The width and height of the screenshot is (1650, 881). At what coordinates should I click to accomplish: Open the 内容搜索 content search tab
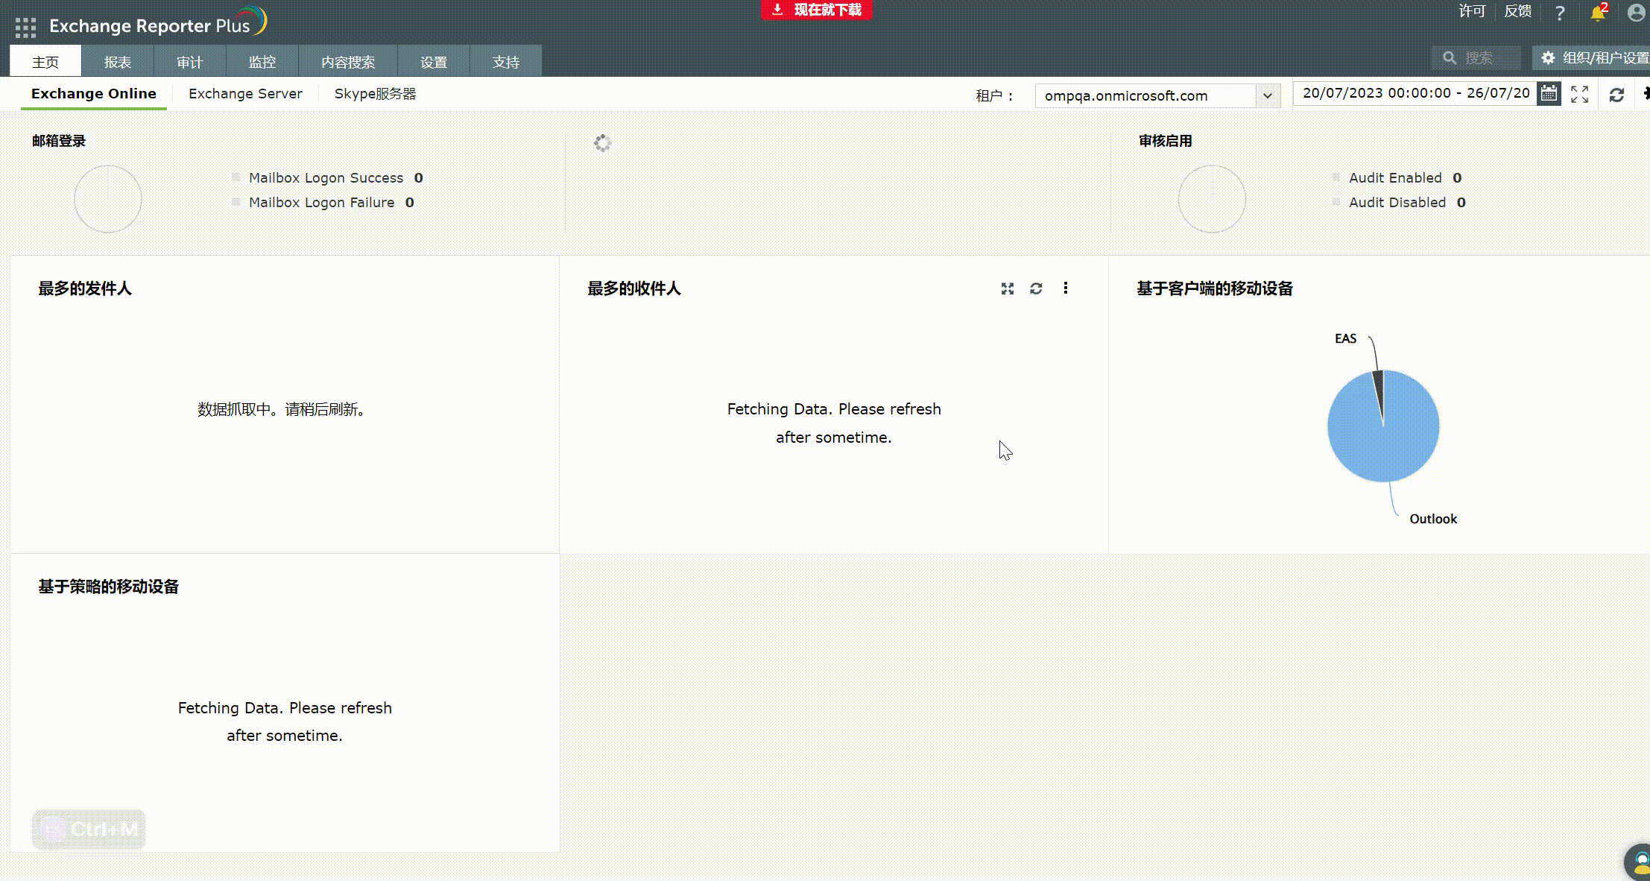tap(348, 61)
